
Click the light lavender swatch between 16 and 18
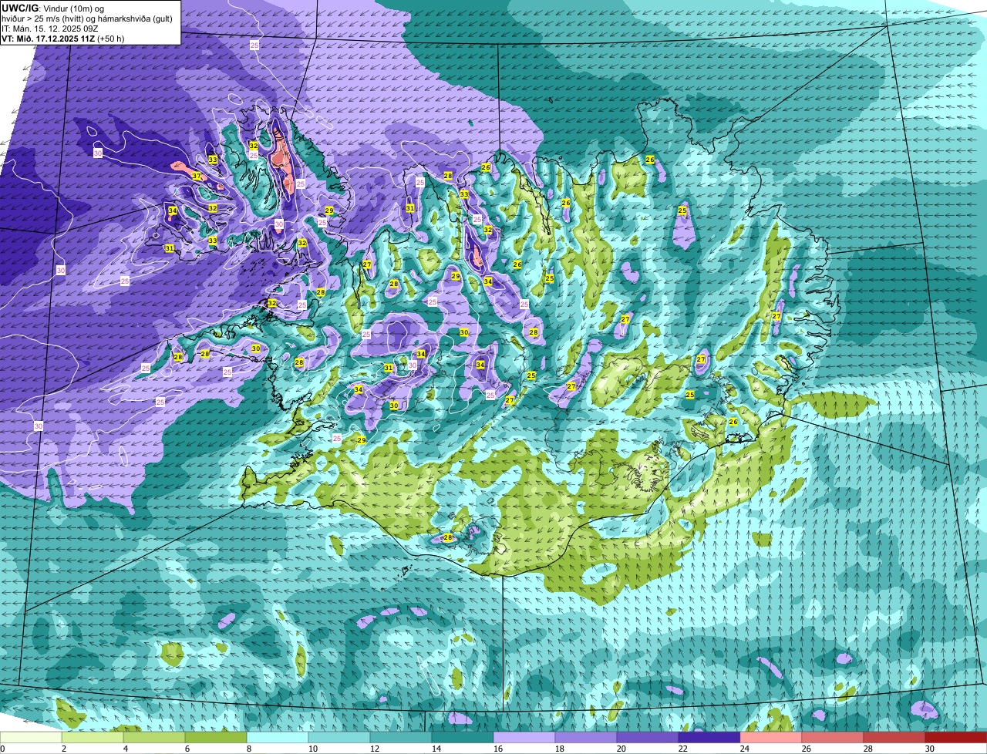[524, 737]
